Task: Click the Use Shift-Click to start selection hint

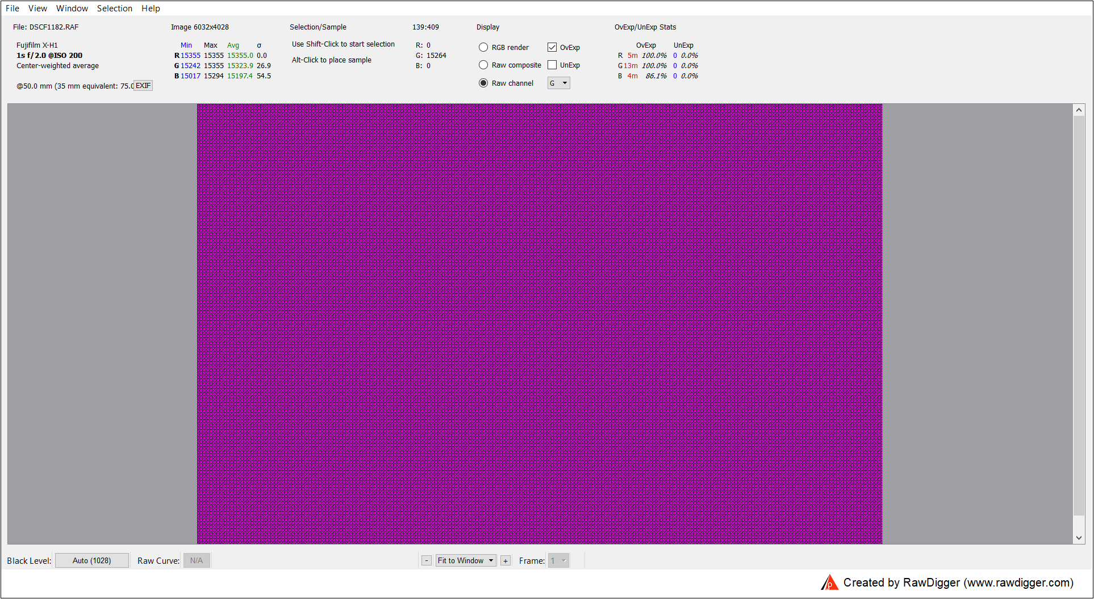Action: (343, 44)
